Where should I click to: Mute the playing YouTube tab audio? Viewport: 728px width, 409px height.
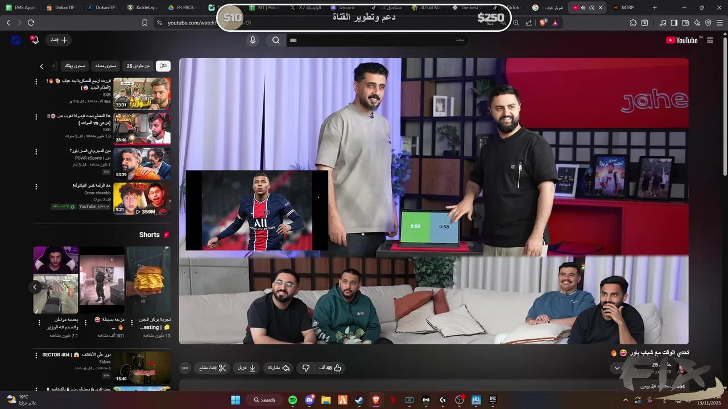point(583,7)
